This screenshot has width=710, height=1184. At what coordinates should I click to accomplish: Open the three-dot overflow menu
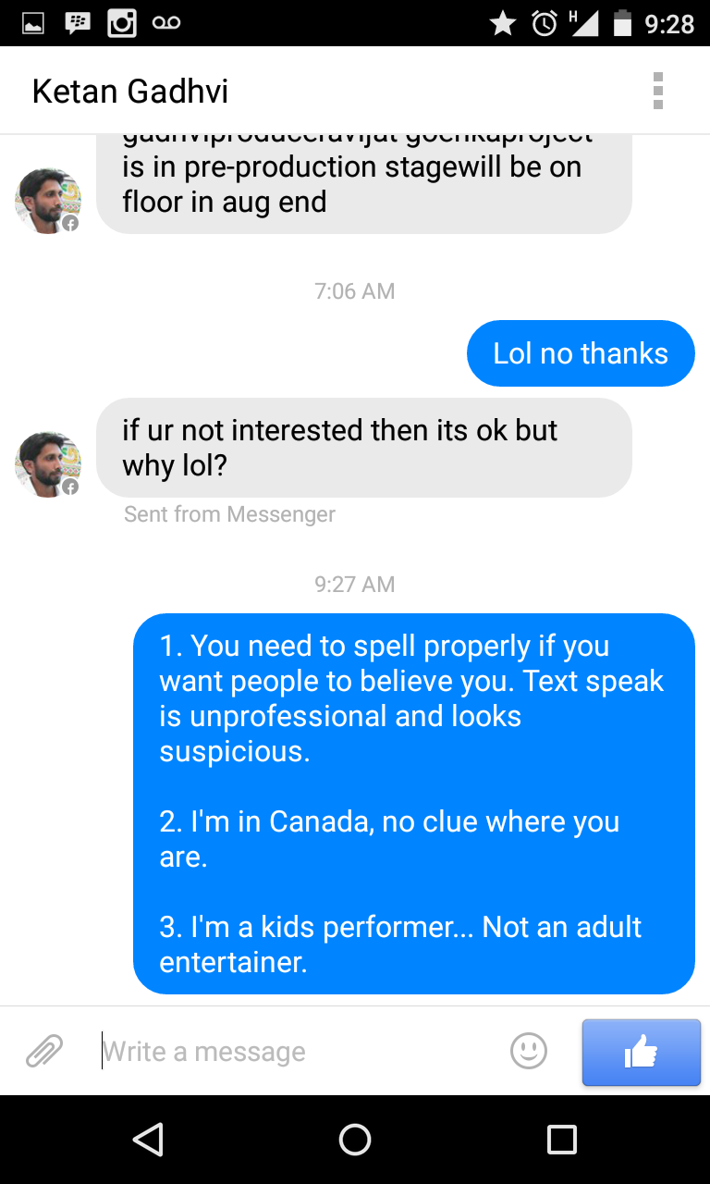coord(657,91)
